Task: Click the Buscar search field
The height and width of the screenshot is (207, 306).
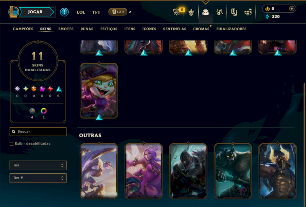Action: (x=38, y=132)
